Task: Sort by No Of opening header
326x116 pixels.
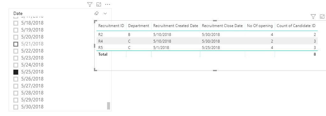Action: pos(260,26)
